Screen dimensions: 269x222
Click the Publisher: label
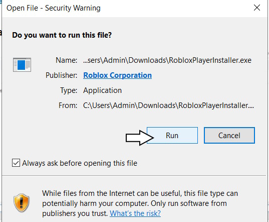tap(62, 75)
